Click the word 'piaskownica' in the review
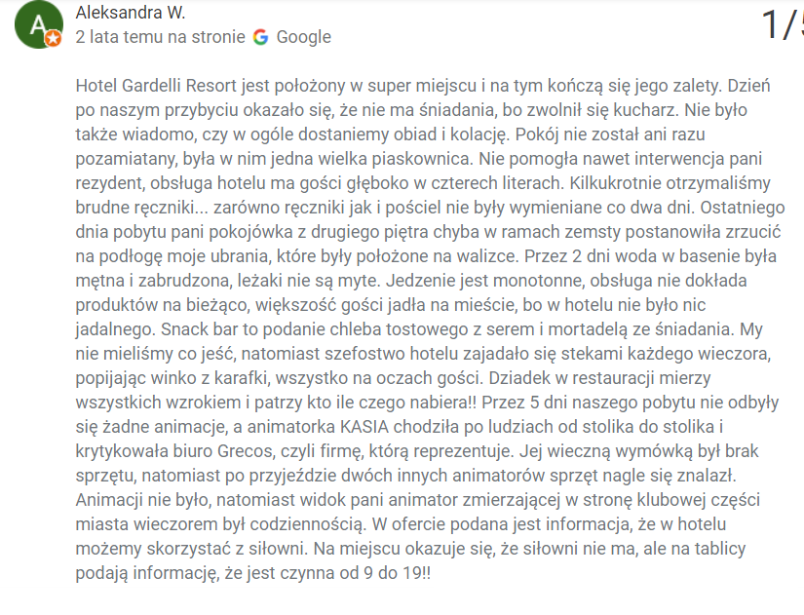The image size is (804, 615). (421, 159)
